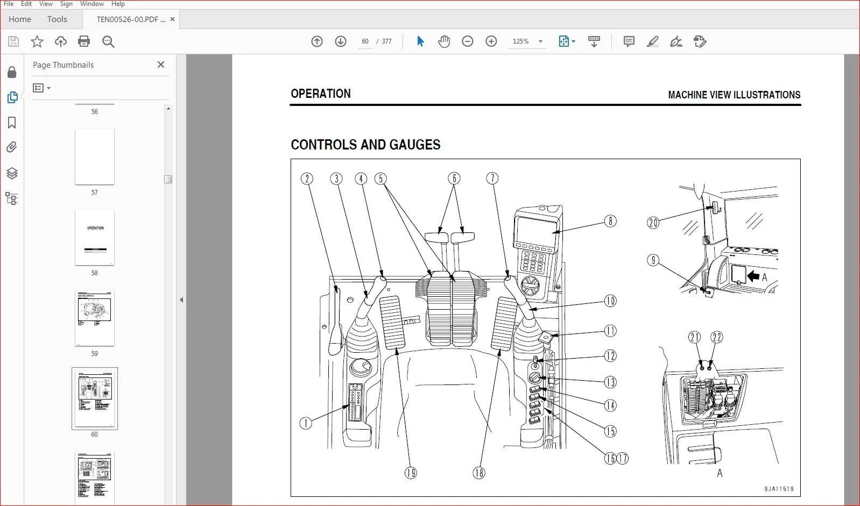Click the OPERATION page header
This screenshot has width=860, height=506.
(x=321, y=94)
